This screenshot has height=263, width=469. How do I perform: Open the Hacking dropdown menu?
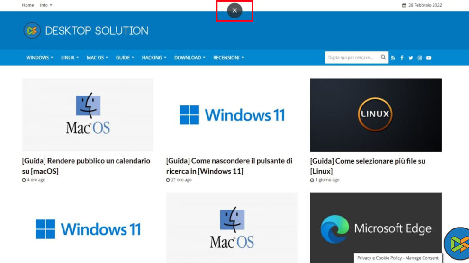(154, 58)
